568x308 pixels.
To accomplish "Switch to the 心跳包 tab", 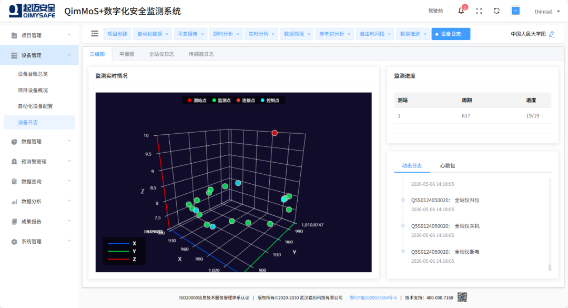I will tap(448, 166).
